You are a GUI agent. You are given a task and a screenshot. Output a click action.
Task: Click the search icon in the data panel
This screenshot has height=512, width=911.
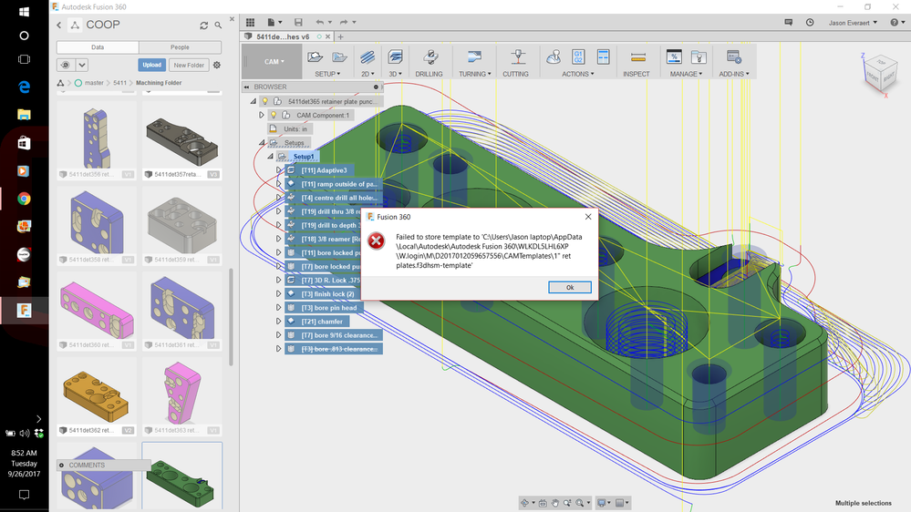[218, 26]
